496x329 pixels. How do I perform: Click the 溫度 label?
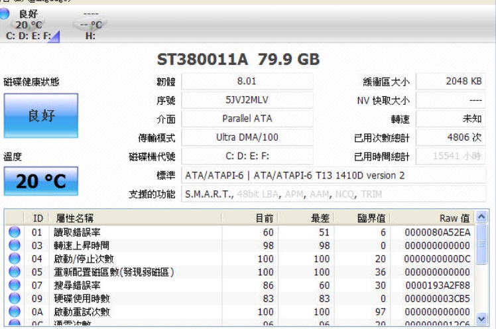[13, 157]
